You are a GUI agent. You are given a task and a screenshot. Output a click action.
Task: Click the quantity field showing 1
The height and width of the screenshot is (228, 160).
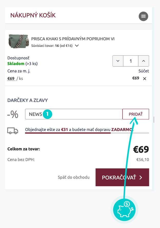point(131,61)
